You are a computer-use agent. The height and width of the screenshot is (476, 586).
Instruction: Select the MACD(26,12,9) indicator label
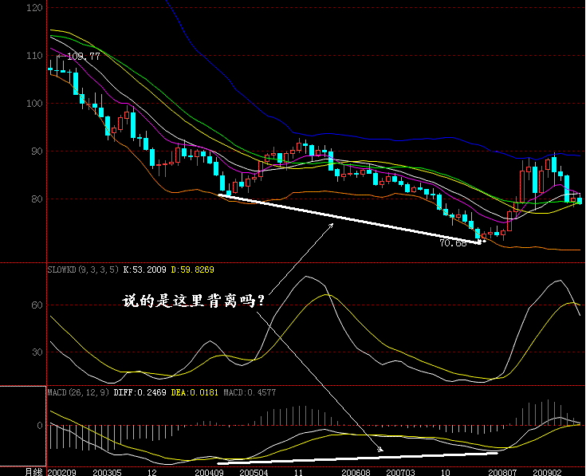point(78,393)
